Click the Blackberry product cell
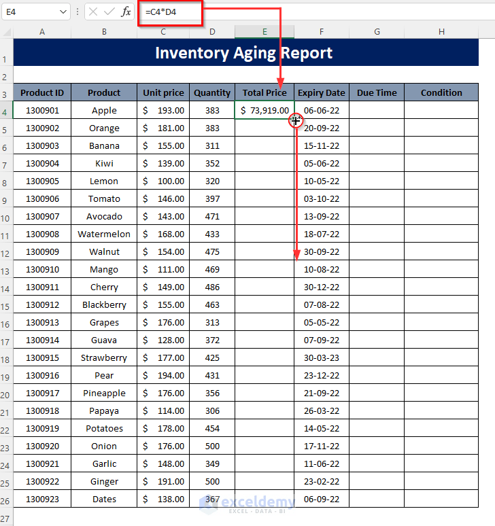 tap(104, 304)
